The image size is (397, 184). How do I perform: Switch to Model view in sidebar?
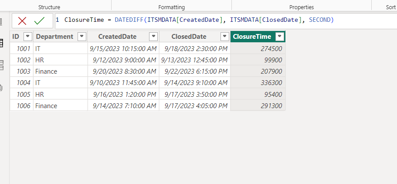[x=1, y=65]
